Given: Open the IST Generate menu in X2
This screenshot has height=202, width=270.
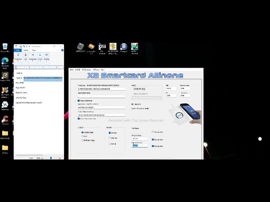Looking at the screenshot, I should pyautogui.click(x=86, y=70).
